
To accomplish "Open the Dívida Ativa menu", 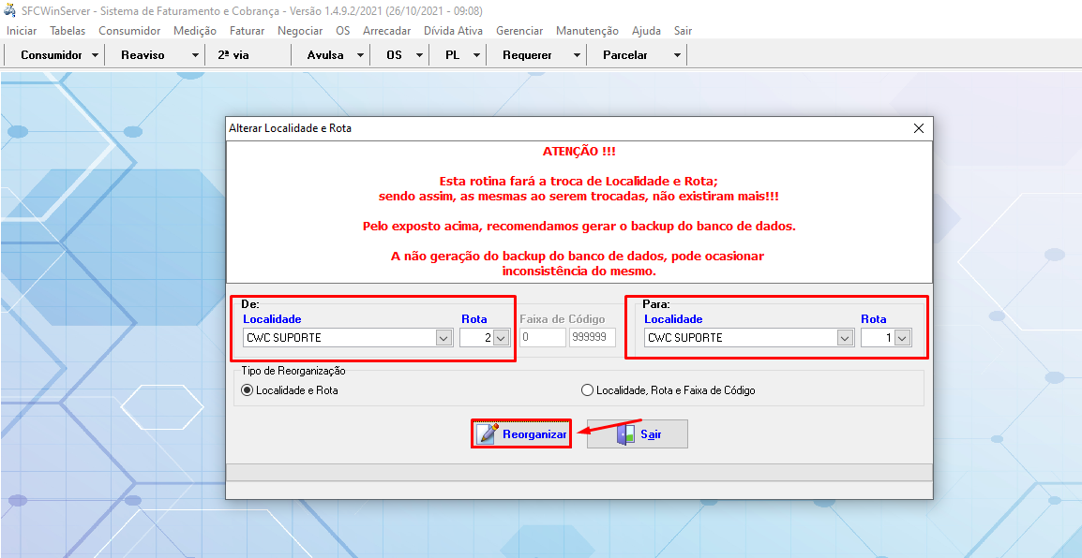I will click(453, 31).
